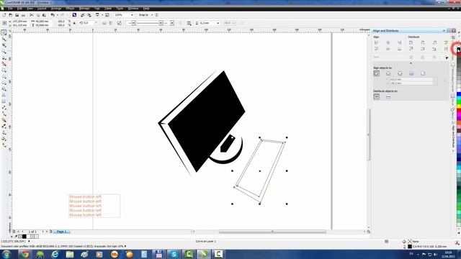
Task: Click the Align center vertically icon
Action: [x=388, y=49]
